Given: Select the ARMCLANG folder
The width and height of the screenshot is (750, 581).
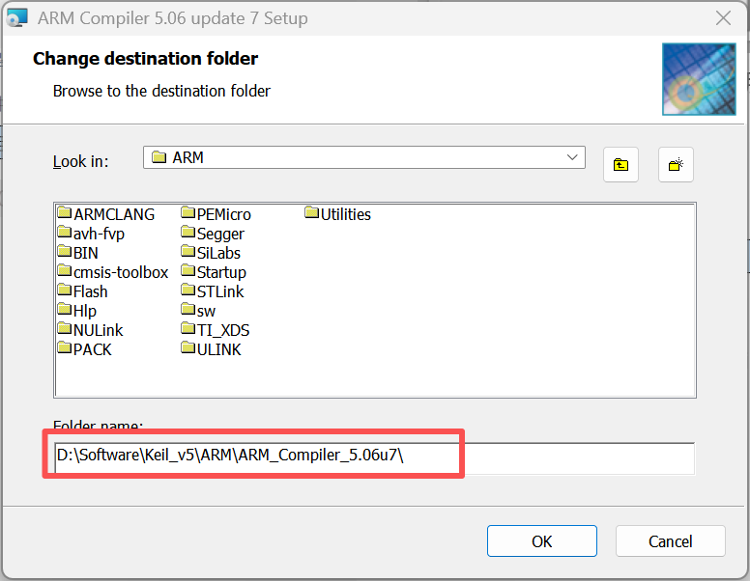Looking at the screenshot, I should tap(106, 214).
